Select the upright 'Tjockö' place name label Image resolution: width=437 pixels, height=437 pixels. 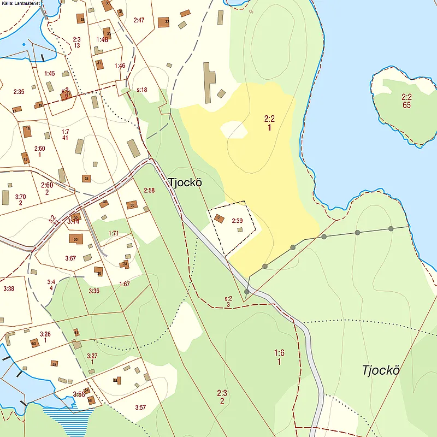[x=185, y=182]
